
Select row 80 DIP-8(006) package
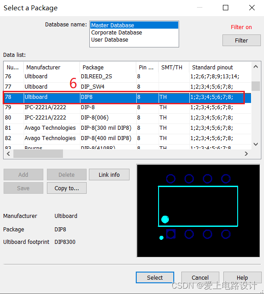coord(127,118)
